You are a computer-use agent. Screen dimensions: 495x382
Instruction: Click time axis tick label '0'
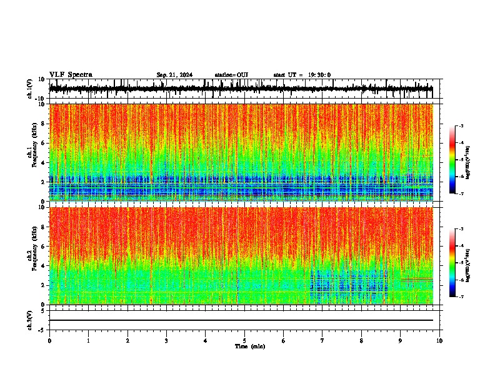pyautogui.click(x=49, y=341)
